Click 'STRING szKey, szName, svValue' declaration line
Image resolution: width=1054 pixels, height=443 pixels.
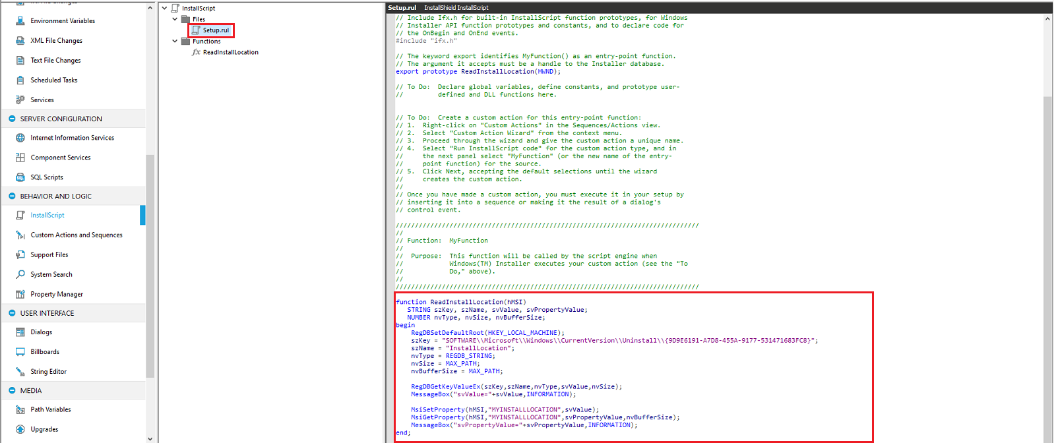coord(497,310)
